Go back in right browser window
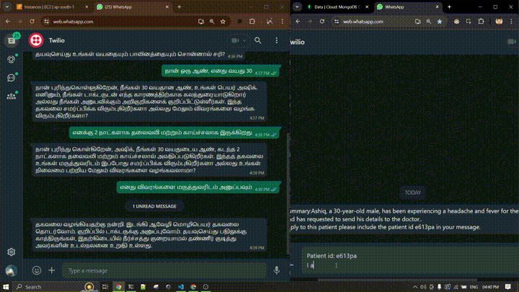519x292 pixels. 298,22
